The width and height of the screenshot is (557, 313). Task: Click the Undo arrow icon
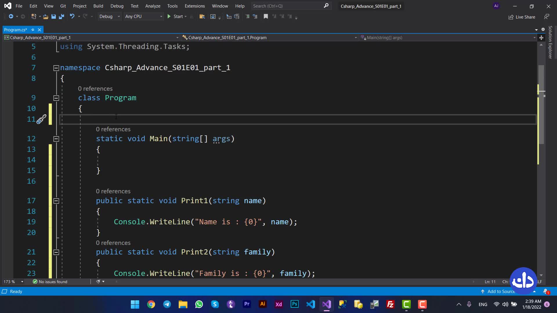click(x=72, y=17)
